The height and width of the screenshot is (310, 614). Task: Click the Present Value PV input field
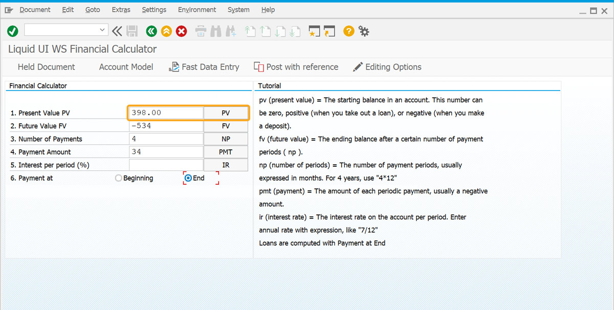166,113
